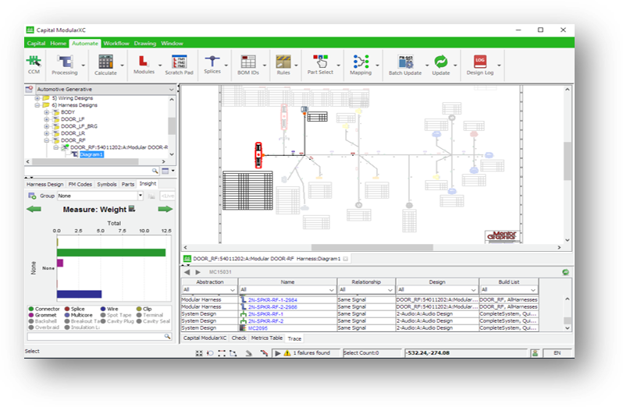Click the Mapping toolbar icon
This screenshot has height=407, width=623.
(361, 65)
